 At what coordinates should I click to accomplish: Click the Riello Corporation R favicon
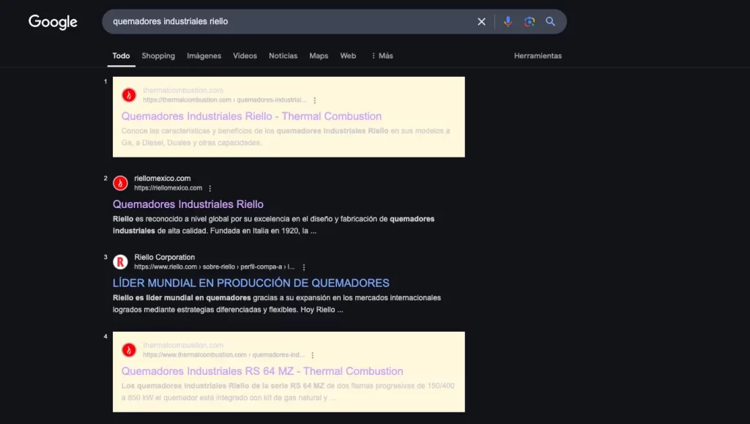pyautogui.click(x=120, y=262)
